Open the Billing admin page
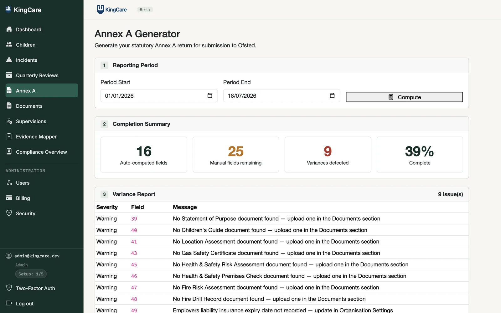 [42, 198]
